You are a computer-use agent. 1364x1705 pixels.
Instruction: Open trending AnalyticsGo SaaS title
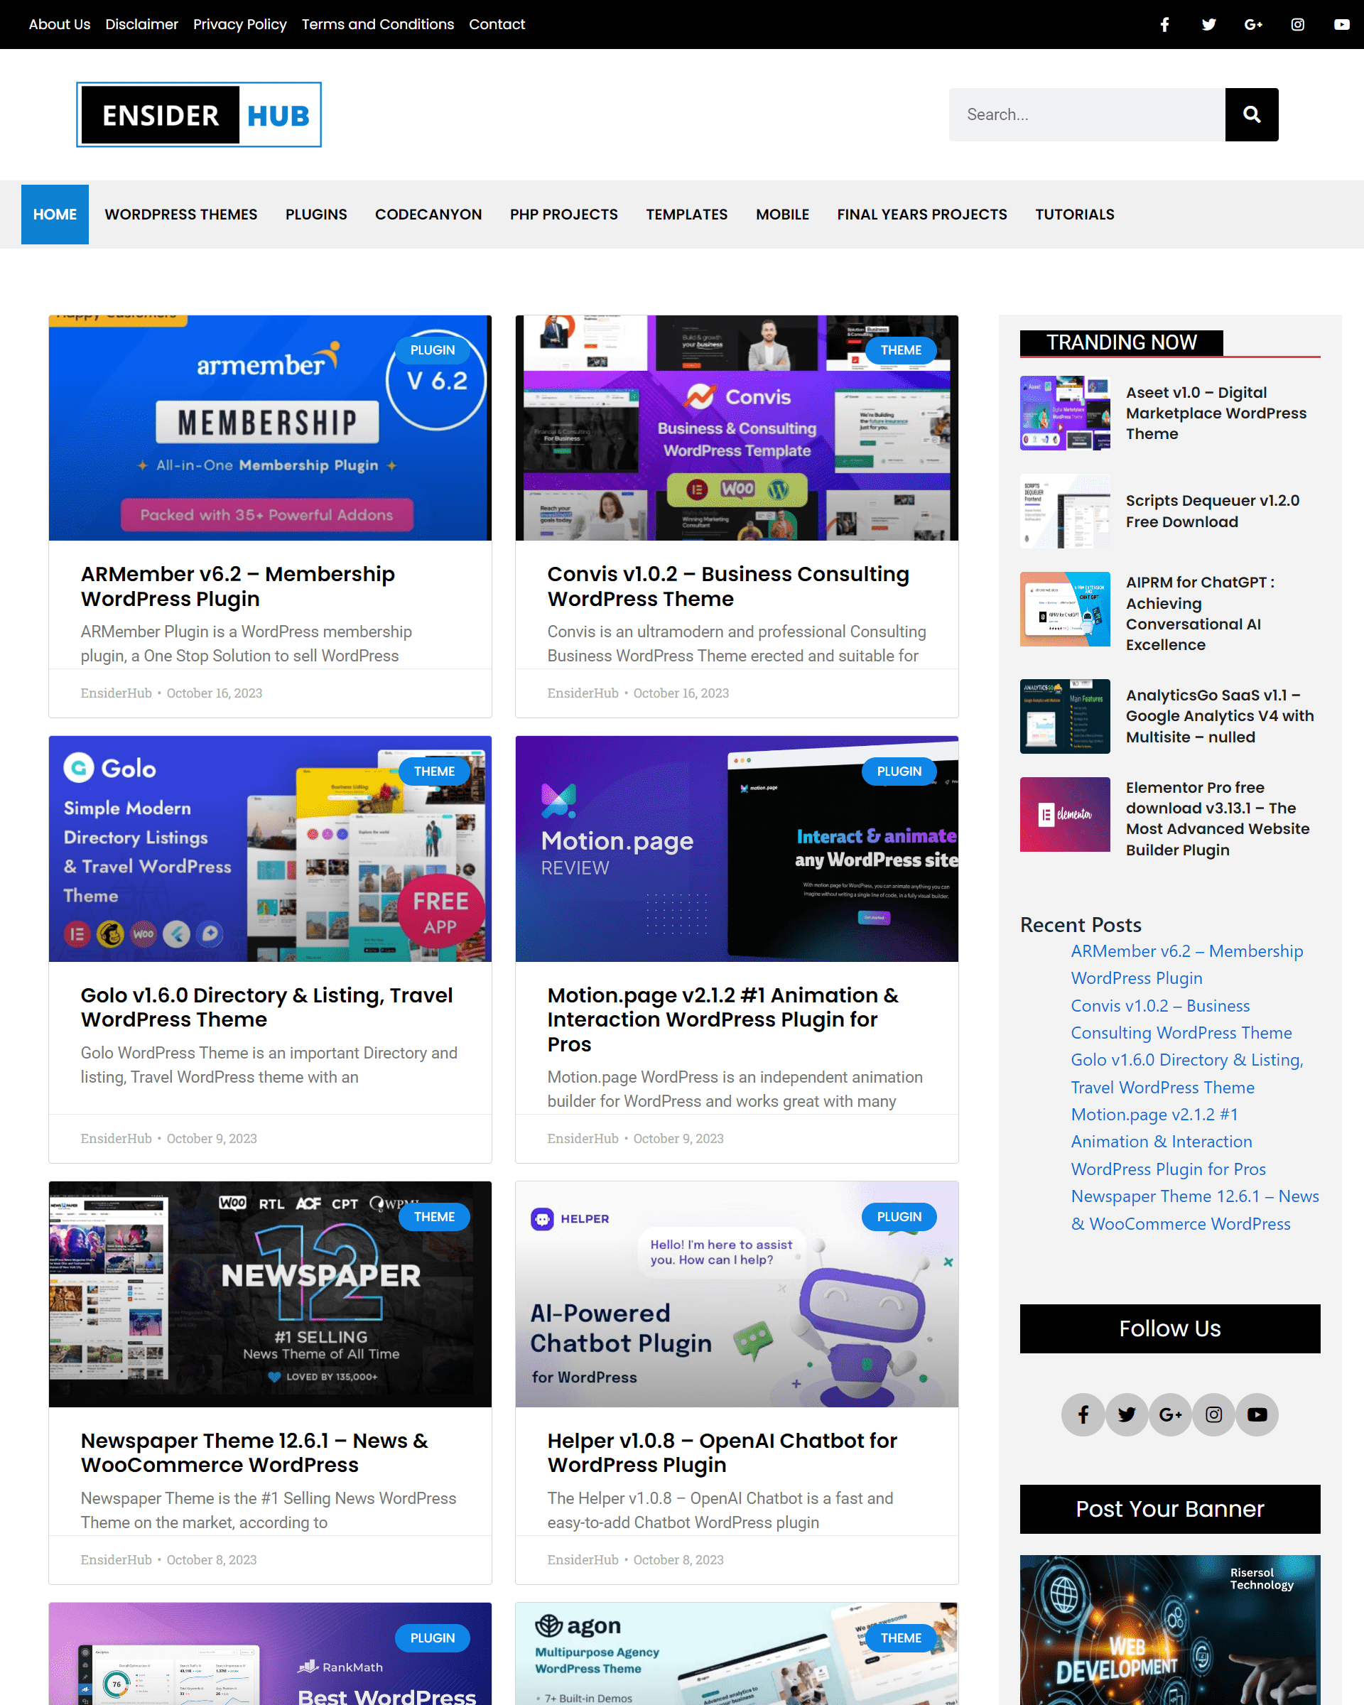[1220, 715]
